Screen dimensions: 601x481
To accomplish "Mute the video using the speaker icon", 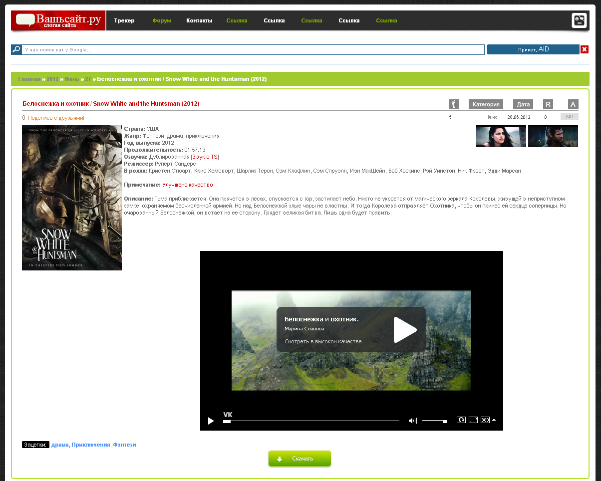I will (x=412, y=421).
